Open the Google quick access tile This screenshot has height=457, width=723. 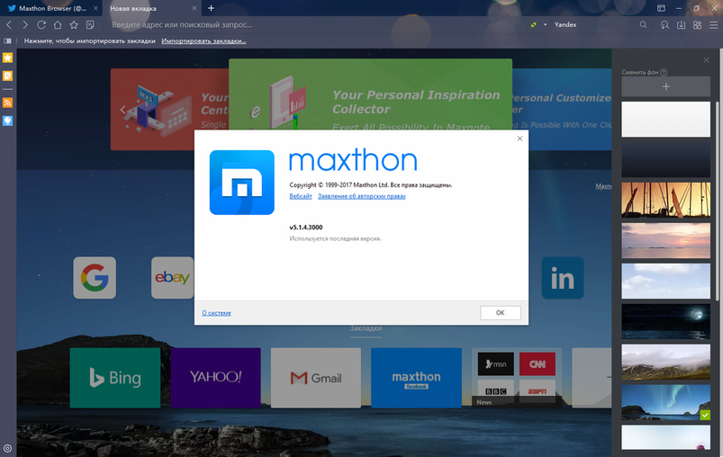(95, 278)
